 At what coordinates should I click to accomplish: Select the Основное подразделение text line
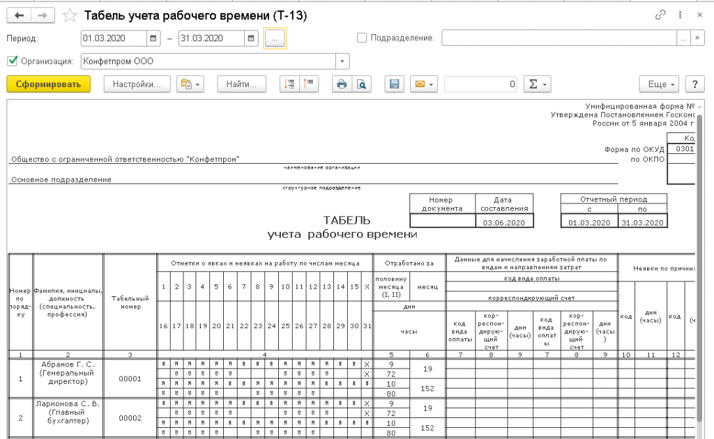pyautogui.click(x=61, y=180)
